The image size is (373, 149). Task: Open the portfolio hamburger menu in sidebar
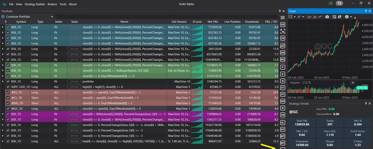tap(283, 17)
